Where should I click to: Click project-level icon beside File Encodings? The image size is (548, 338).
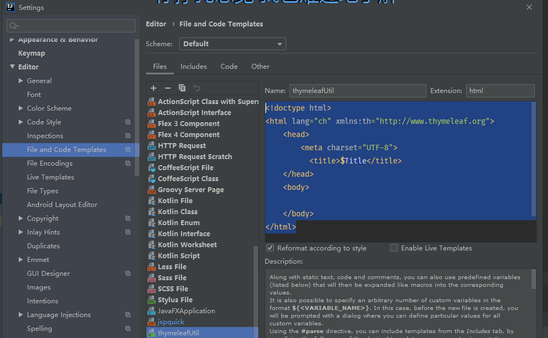(128, 163)
